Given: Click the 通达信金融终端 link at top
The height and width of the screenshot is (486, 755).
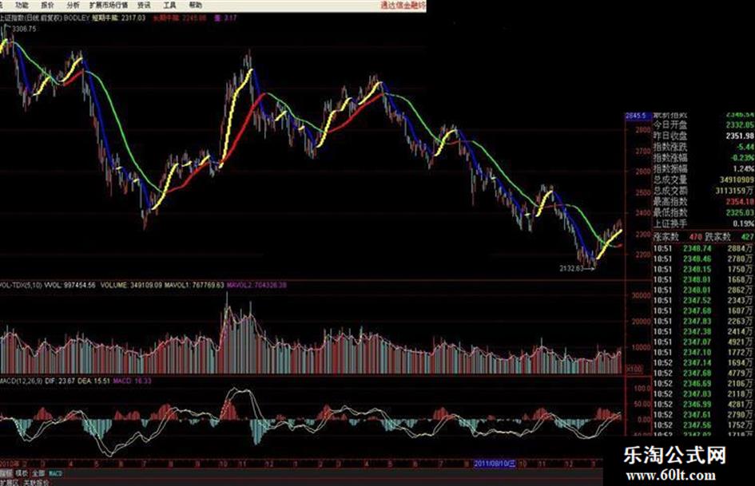Looking at the screenshot, I should coord(403,6).
